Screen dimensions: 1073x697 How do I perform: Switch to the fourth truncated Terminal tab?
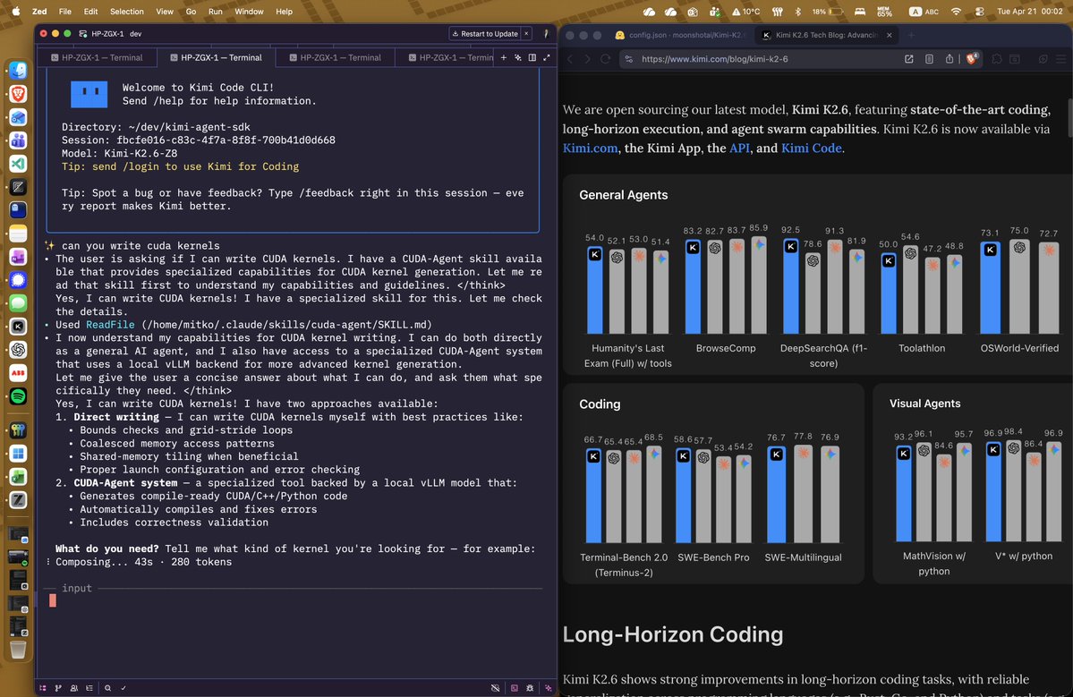(446, 57)
